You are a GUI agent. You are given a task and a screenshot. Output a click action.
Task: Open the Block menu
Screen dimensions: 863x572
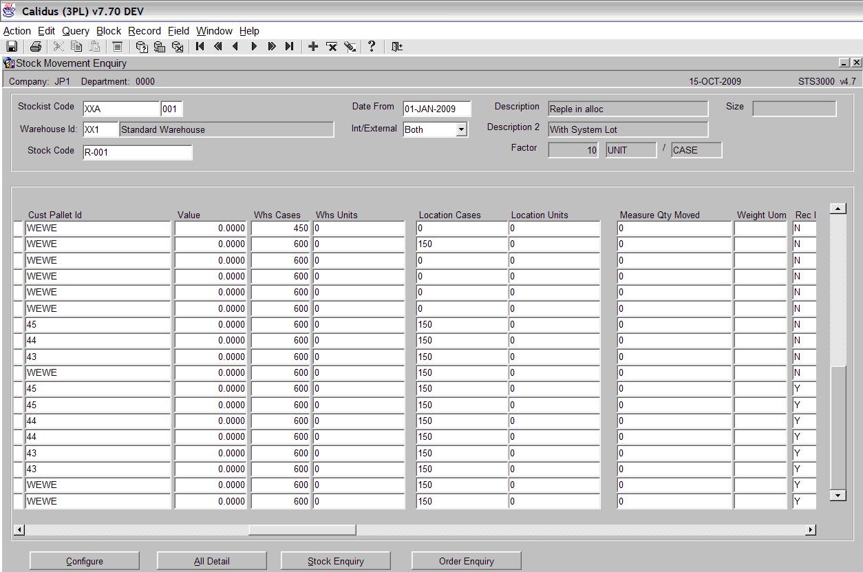point(109,31)
